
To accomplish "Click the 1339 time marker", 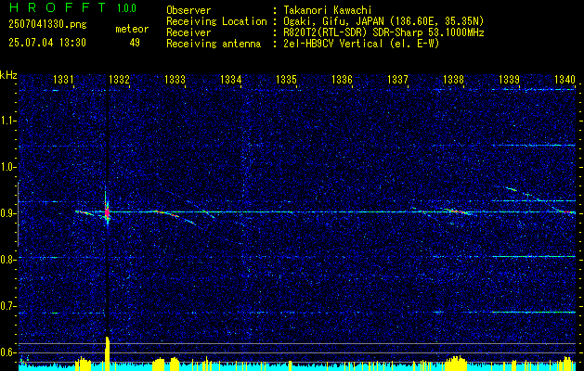I will (509, 79).
